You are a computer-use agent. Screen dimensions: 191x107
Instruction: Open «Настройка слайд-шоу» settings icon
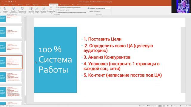[x=31, y=9]
